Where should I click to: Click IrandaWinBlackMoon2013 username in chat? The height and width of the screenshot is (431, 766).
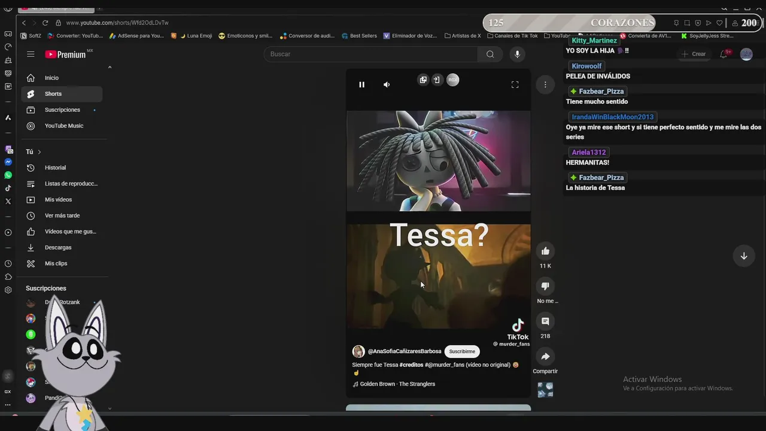pyautogui.click(x=613, y=117)
